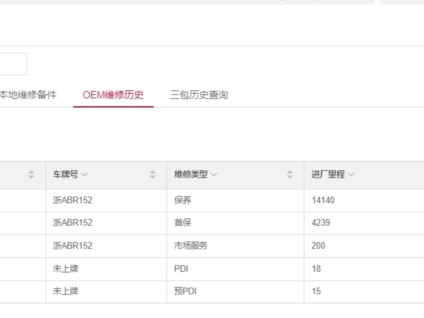Click the mileage value 4239
This screenshot has height=318, width=424.
point(321,223)
